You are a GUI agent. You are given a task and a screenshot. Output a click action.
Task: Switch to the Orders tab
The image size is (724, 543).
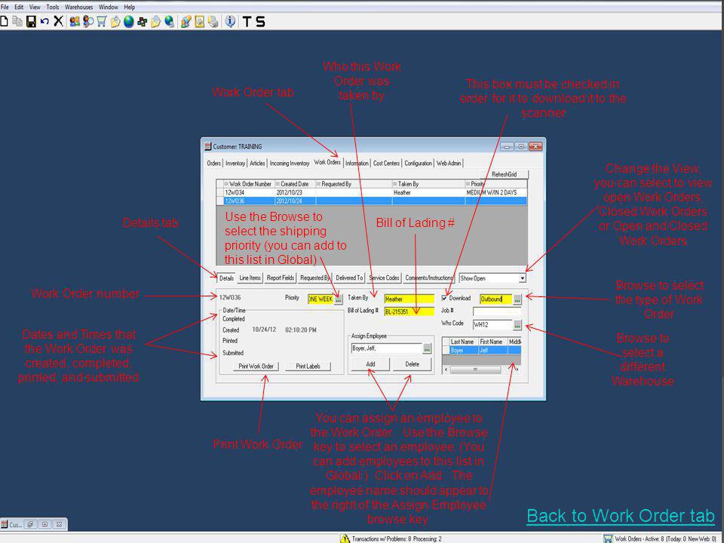click(x=213, y=164)
